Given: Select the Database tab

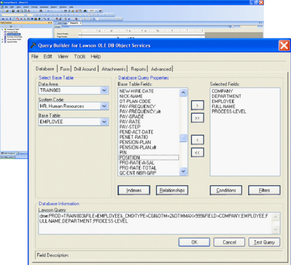Looking at the screenshot, I should (x=45, y=69).
